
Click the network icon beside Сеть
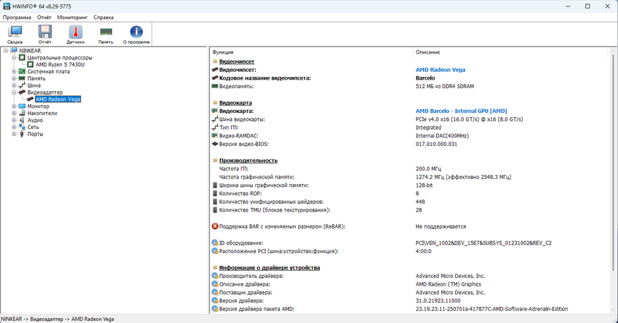pyautogui.click(x=22, y=127)
